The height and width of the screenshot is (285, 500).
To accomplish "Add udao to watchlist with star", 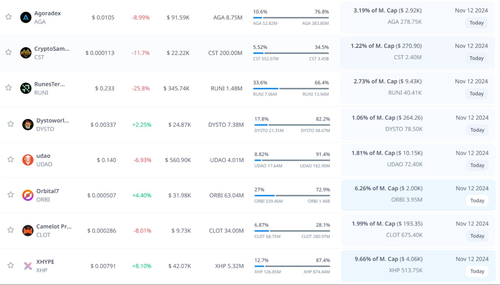I will tap(11, 159).
